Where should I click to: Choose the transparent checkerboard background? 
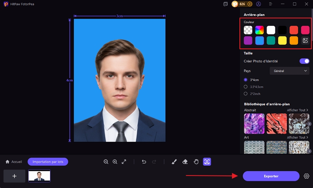248,30
